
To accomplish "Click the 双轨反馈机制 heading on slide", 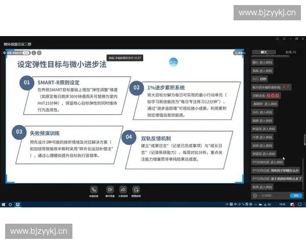I will 156,139.
